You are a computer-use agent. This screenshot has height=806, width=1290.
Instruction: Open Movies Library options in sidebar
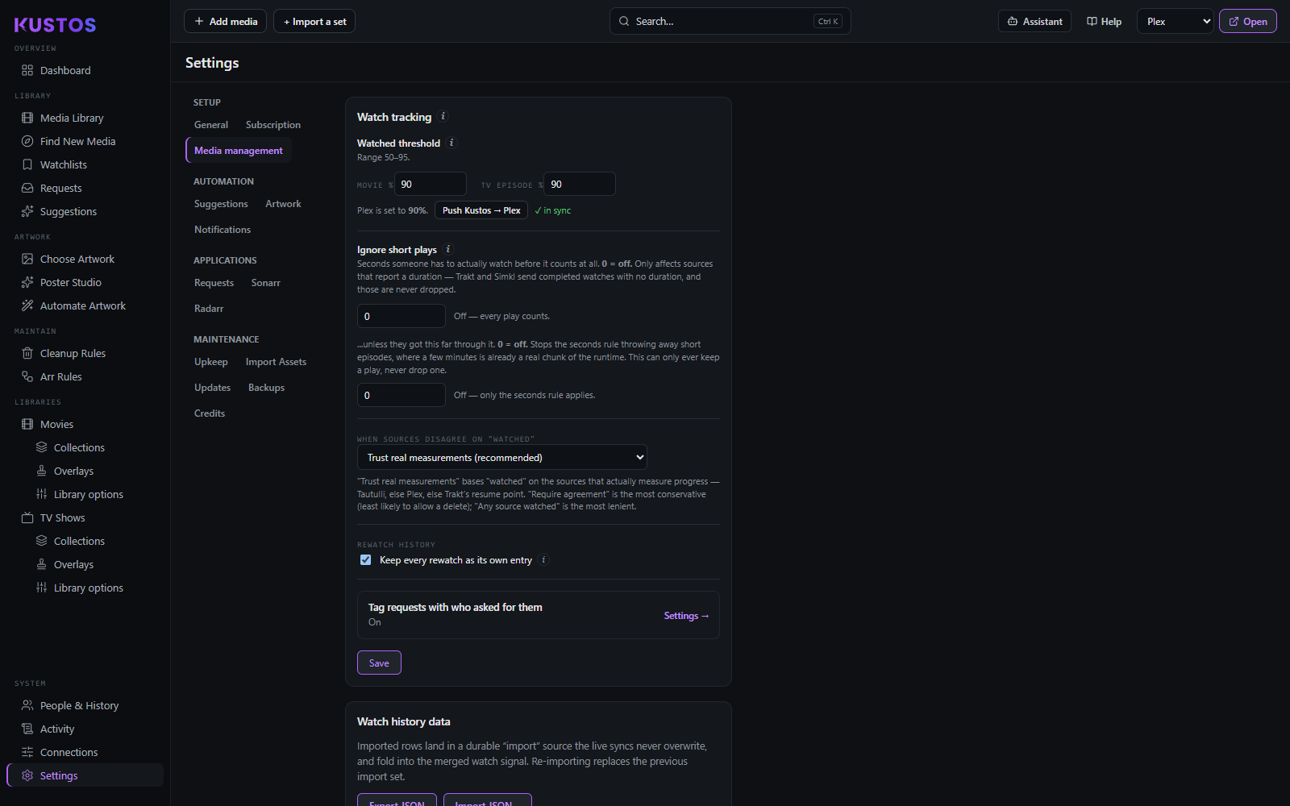tap(89, 494)
